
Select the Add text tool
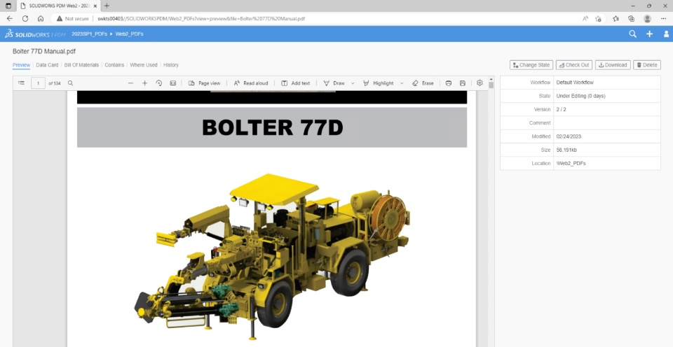[x=295, y=83]
